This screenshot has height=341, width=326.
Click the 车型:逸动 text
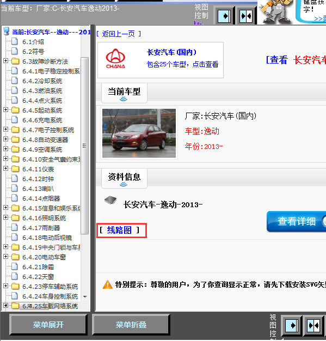[202, 132]
